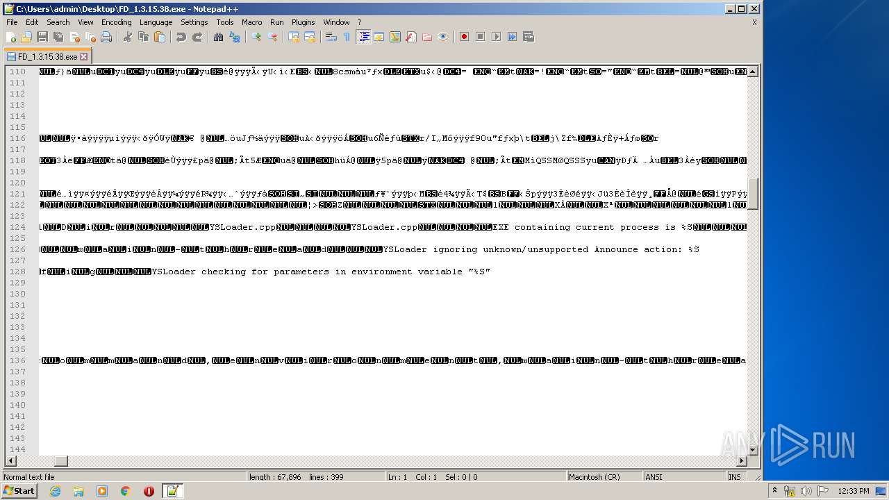Open the Language menu

pos(156,22)
